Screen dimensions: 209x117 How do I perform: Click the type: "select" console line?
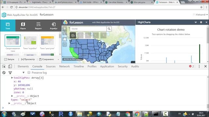tap(21, 100)
